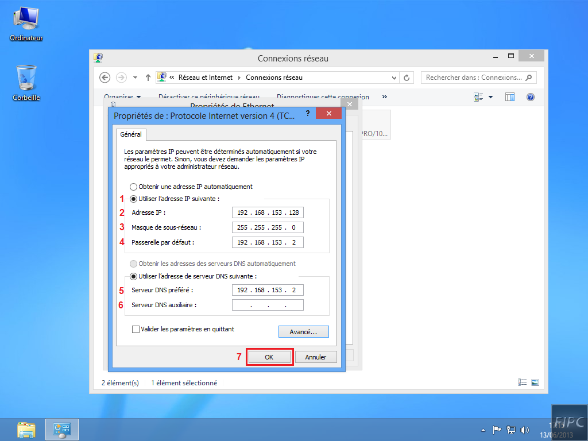588x441 pixels.
Task: Show hidden system tray icons
Action: tap(483, 430)
